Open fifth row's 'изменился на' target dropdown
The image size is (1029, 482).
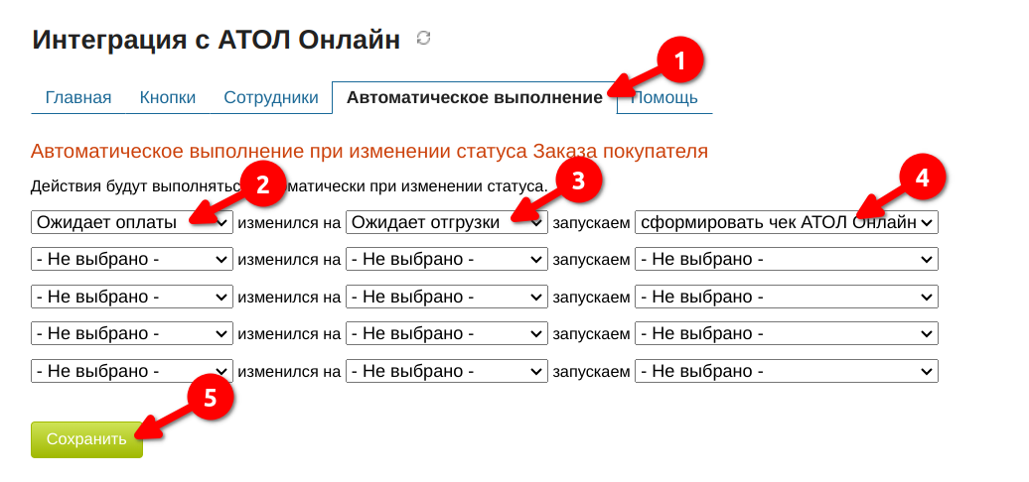pyautogui.click(x=447, y=371)
